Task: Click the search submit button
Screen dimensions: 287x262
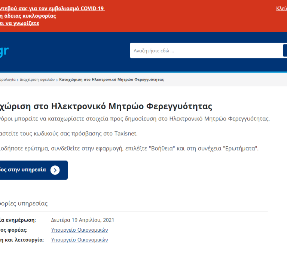Action: tap(285, 51)
